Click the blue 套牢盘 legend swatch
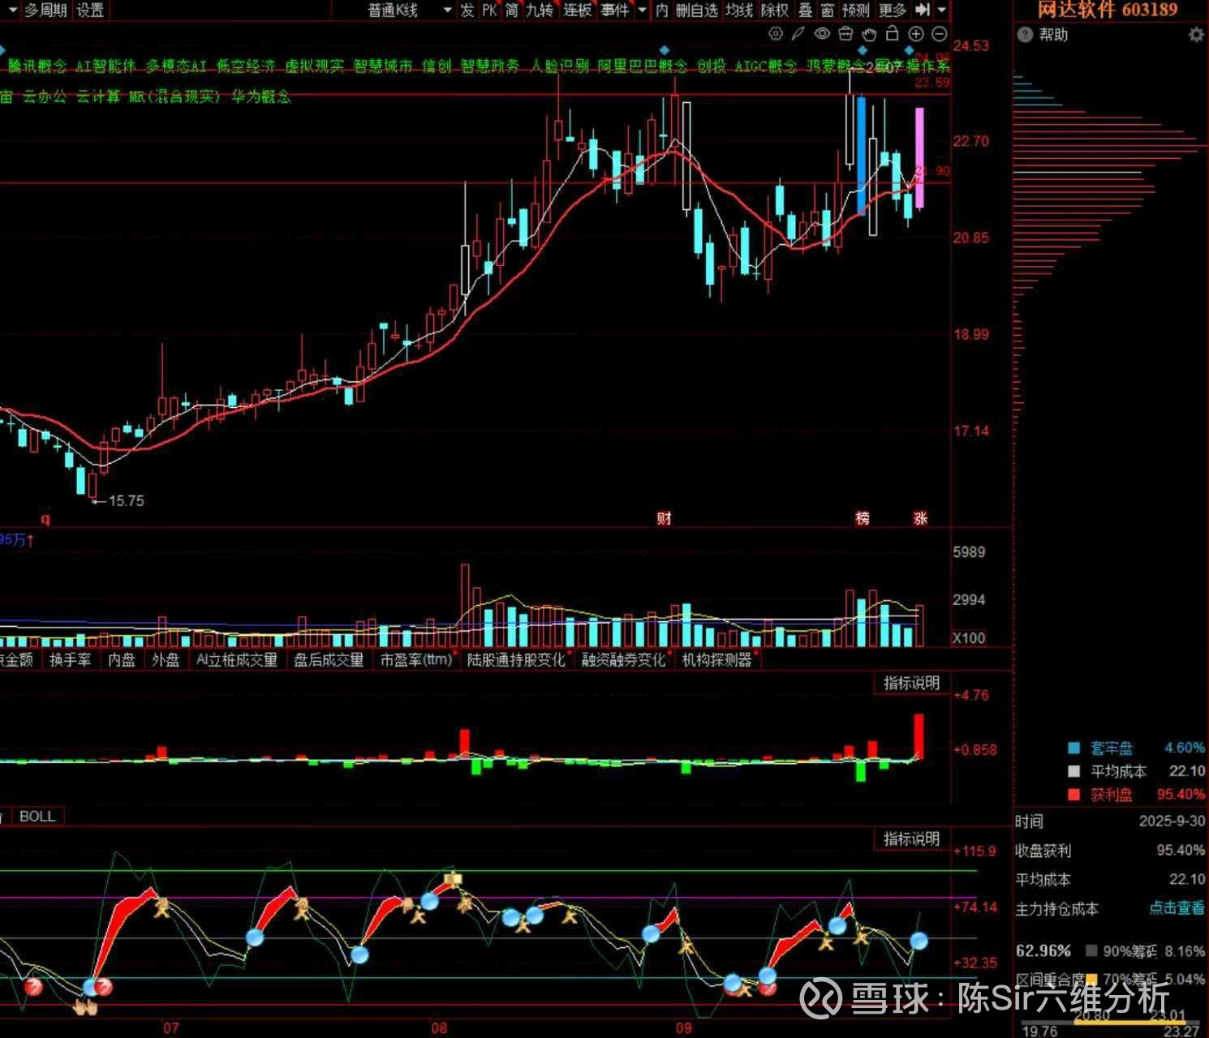Image resolution: width=1209 pixels, height=1038 pixels. click(1074, 748)
